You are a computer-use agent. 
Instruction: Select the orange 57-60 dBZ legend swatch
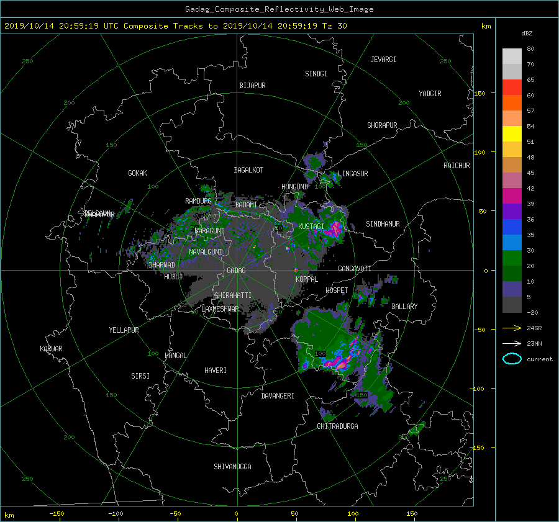tap(512, 103)
